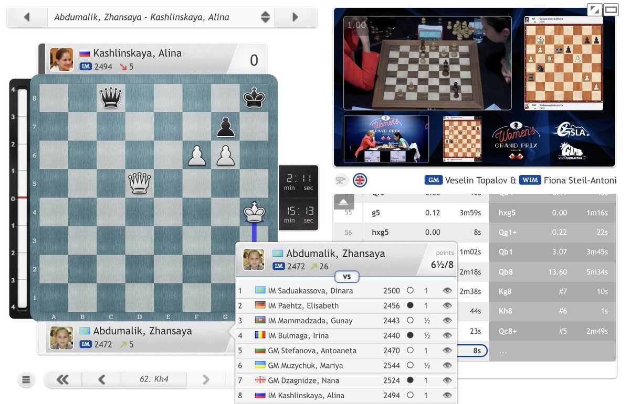630x404 pixels.
Task: Click Abdumalik's avatar below the board
Action: (61, 337)
